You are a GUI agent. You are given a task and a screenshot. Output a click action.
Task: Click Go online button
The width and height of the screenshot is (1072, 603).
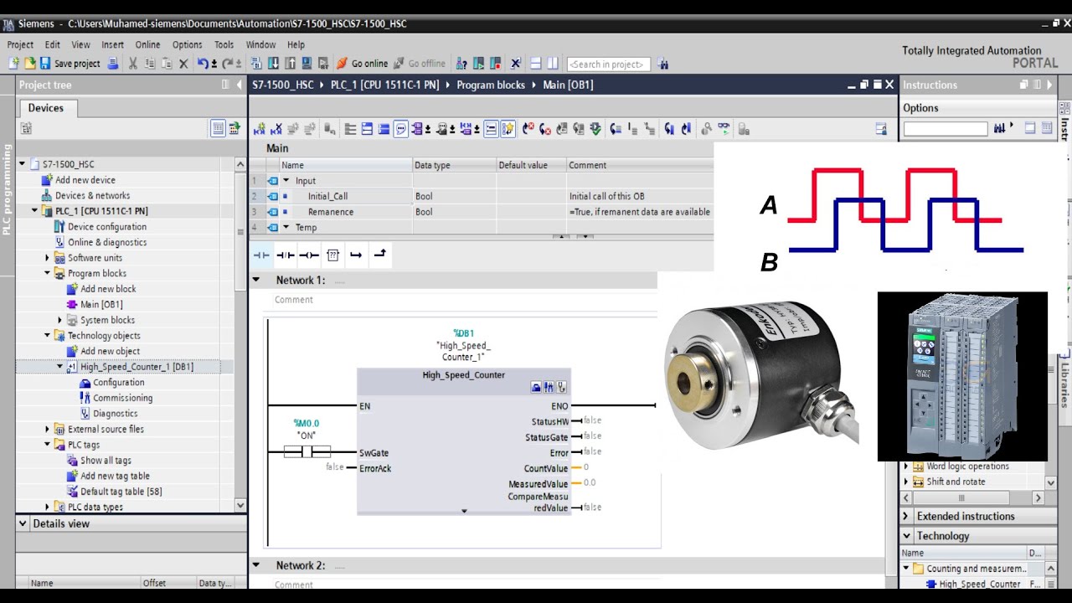click(363, 64)
